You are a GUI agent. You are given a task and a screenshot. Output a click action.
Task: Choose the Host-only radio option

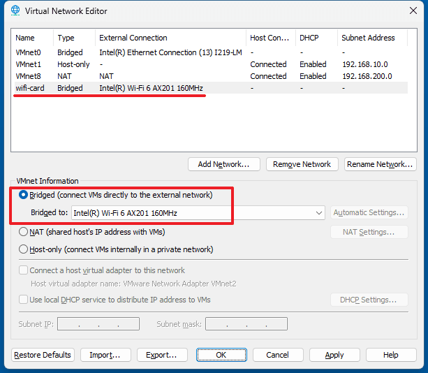[24, 249]
